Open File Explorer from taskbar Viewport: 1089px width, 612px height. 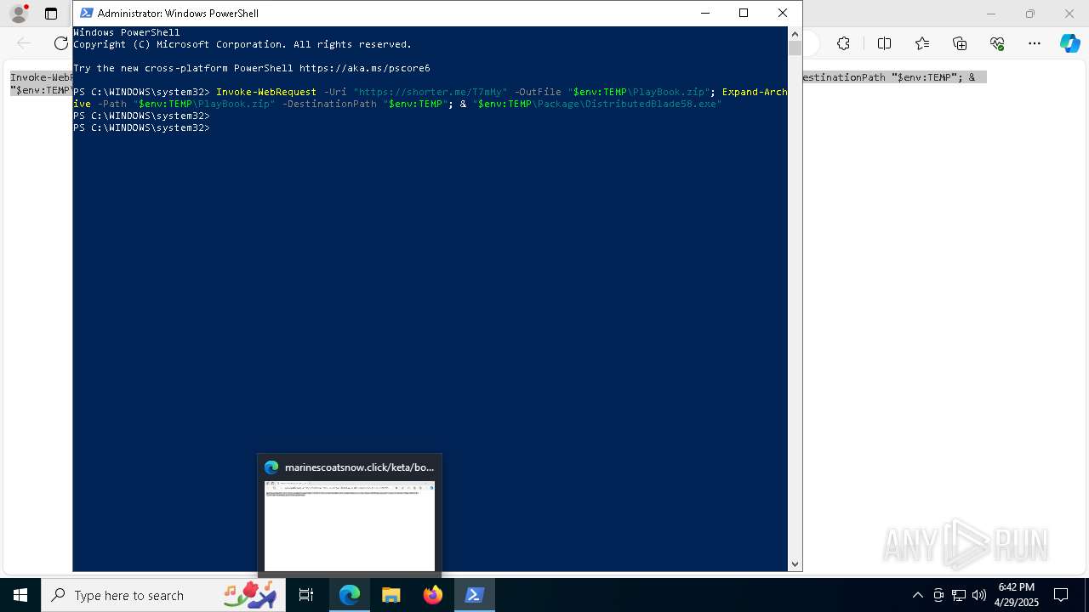pyautogui.click(x=391, y=595)
